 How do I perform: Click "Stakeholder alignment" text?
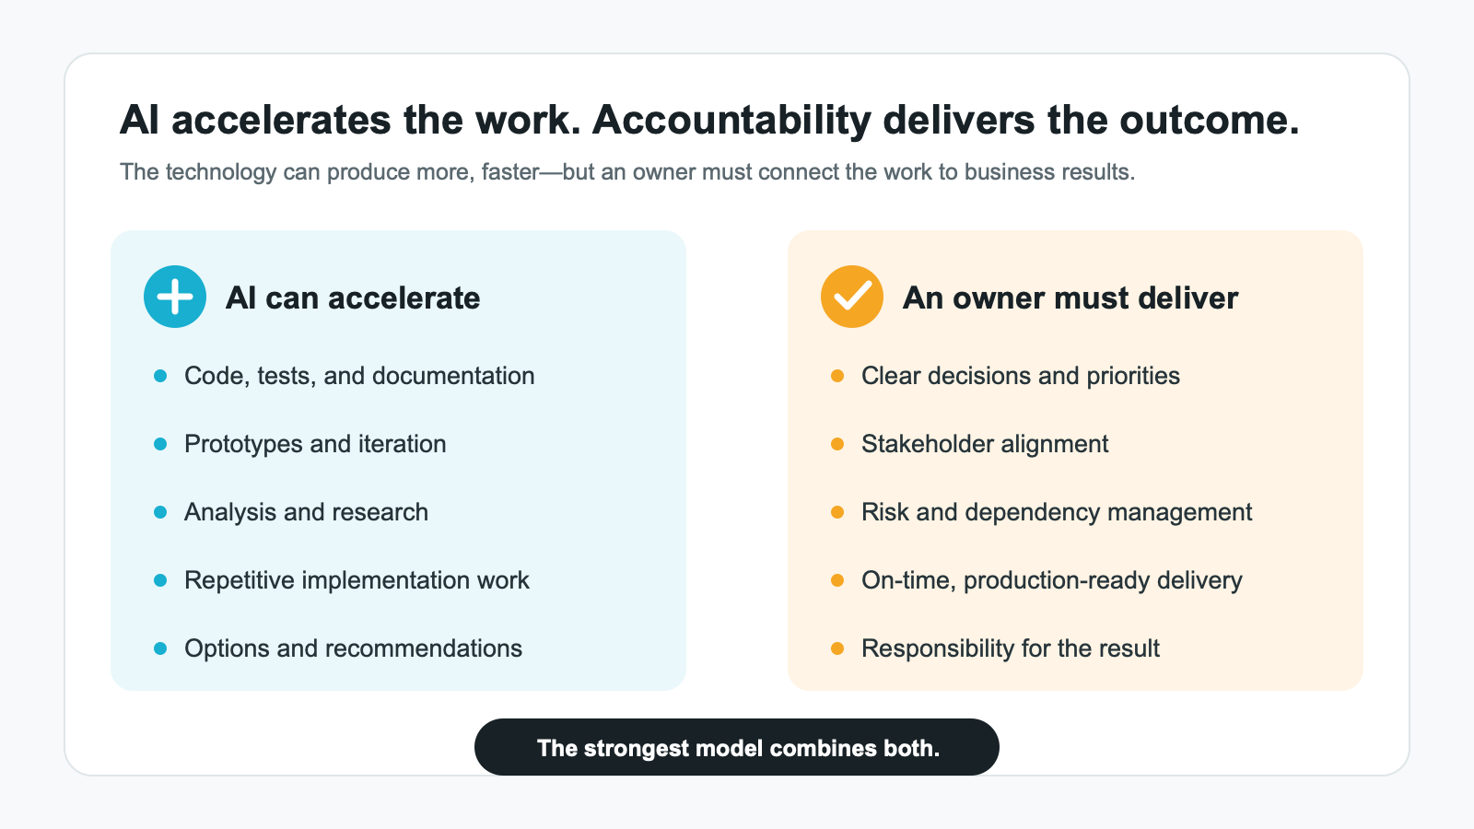[985, 444]
